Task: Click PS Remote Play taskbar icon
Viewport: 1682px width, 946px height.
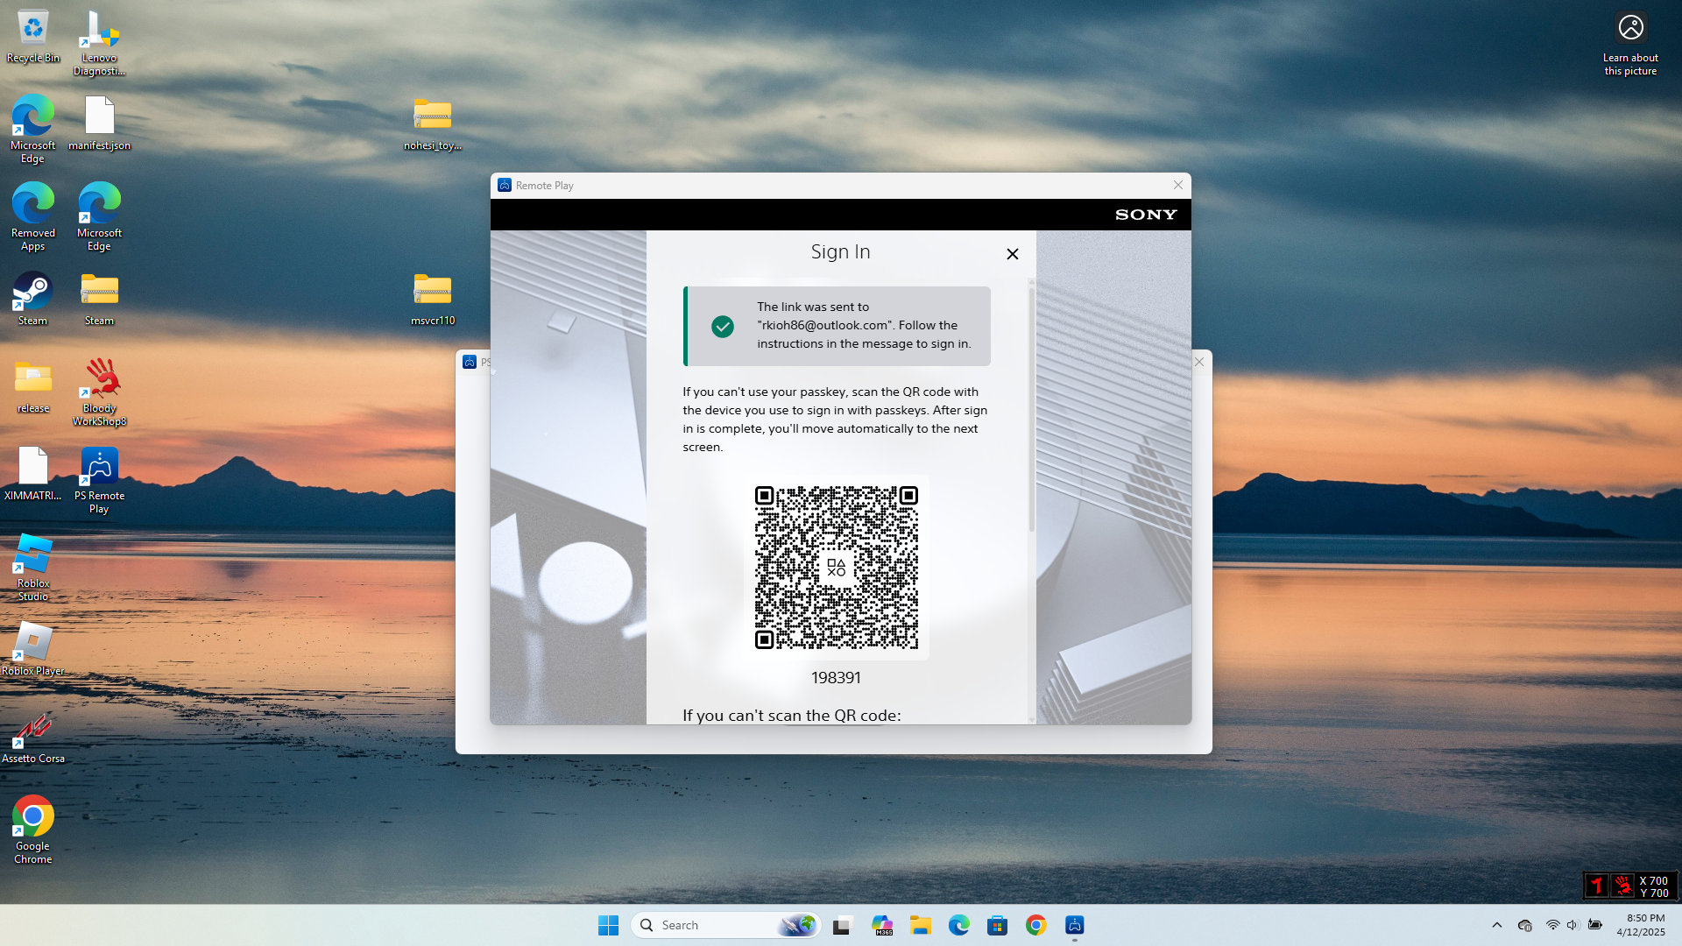Action: coord(1075,925)
